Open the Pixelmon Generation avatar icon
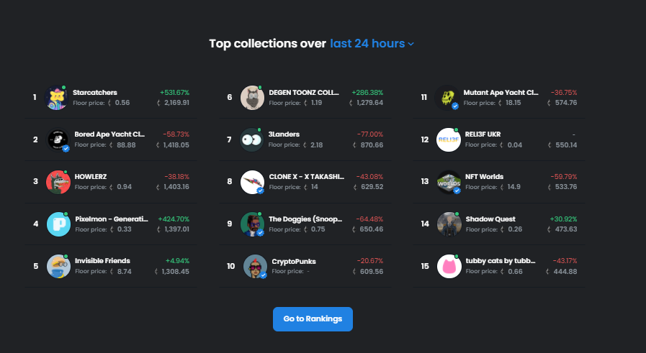 [x=58, y=224]
